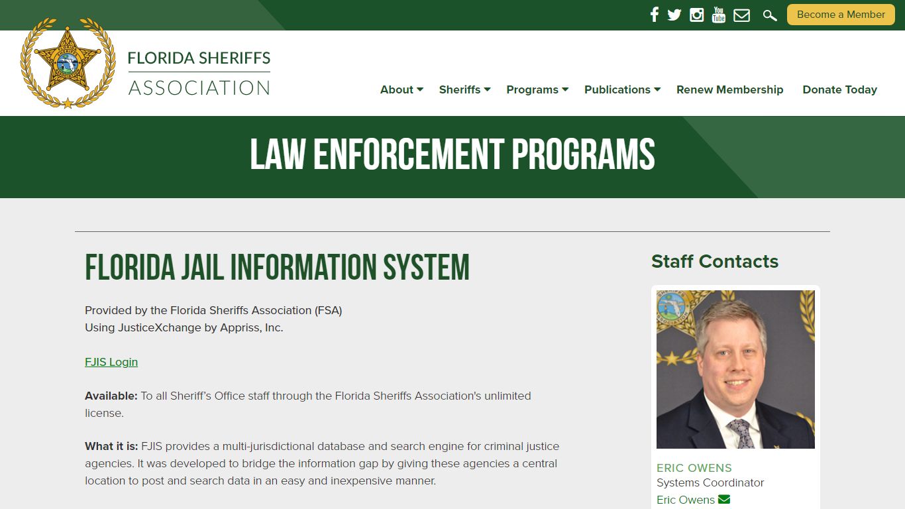Viewport: 905px width, 509px height.
Task: Expand the About dropdown arrow
Action: 420,89
